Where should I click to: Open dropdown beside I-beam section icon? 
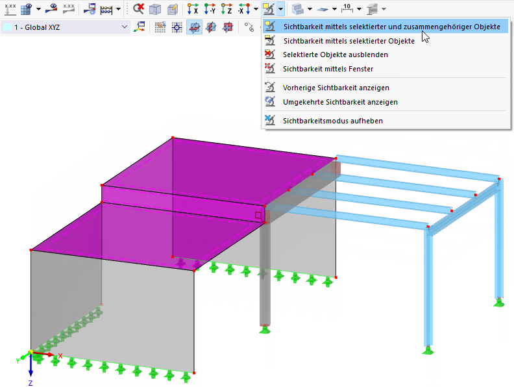click(x=384, y=9)
